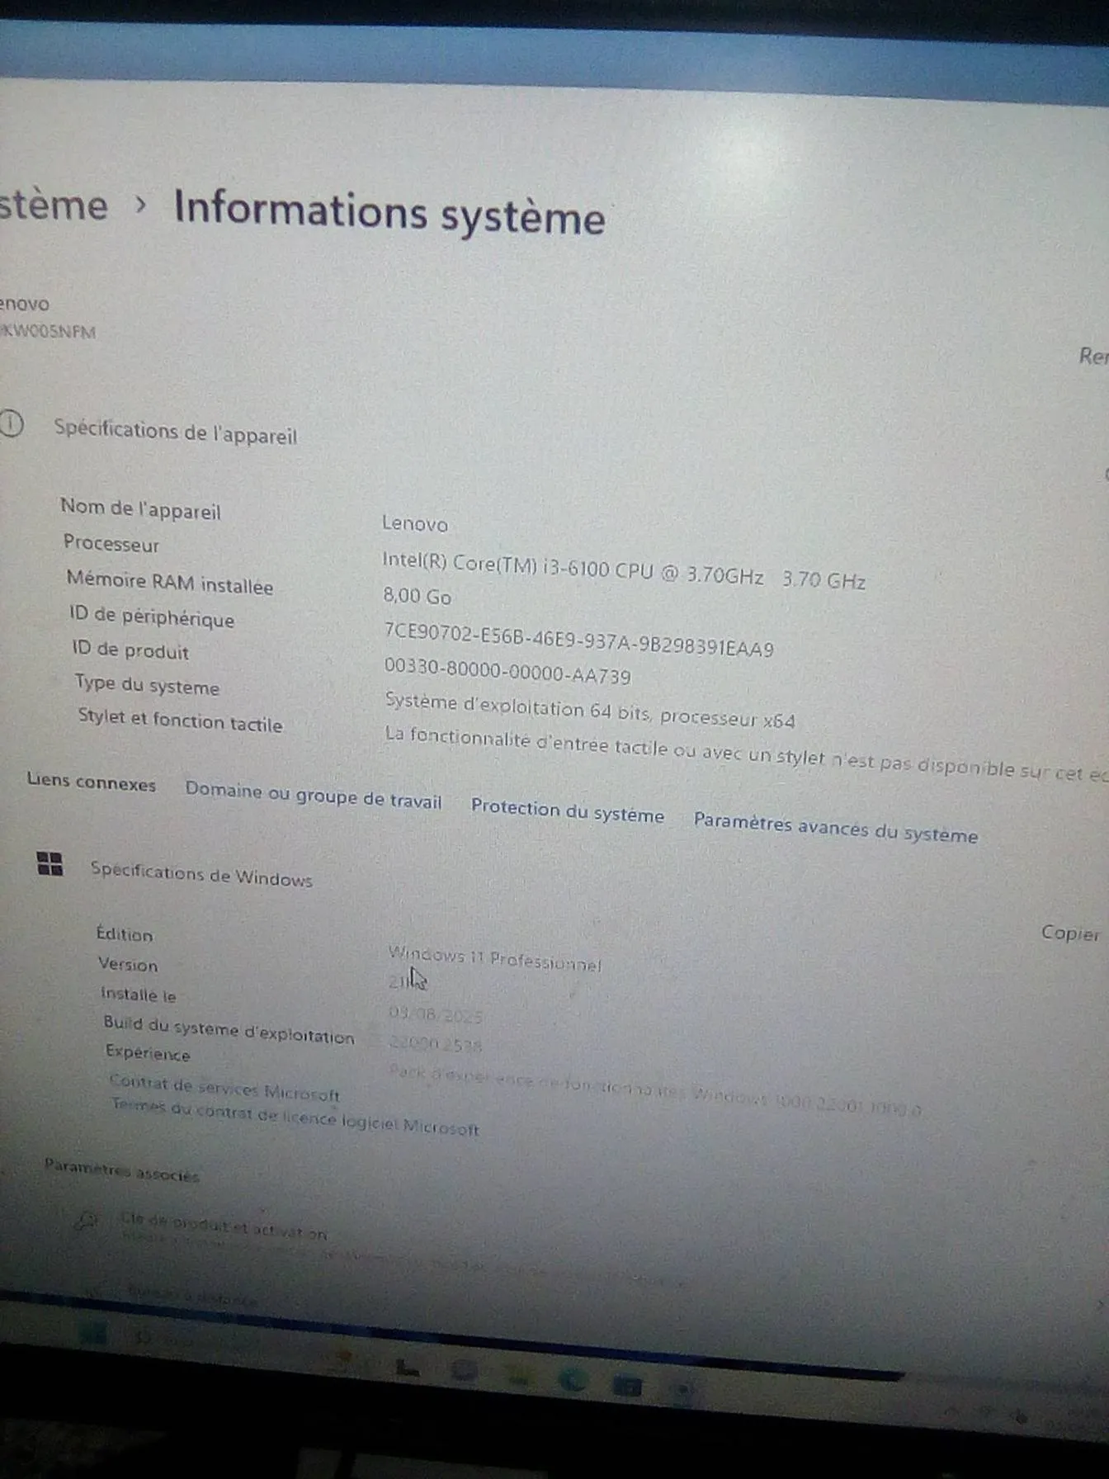This screenshot has height=1479, width=1109.
Task: Open Paramètres avancés du système link
Action: [x=835, y=827]
